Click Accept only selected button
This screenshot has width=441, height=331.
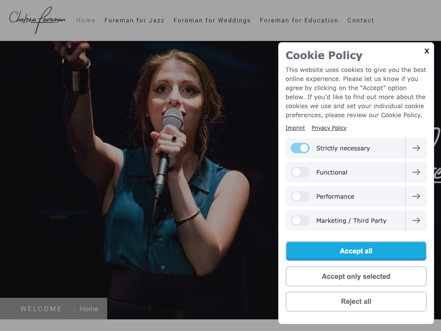click(356, 277)
